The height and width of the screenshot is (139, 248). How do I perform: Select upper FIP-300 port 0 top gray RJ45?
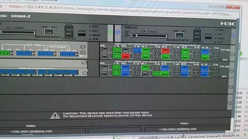click(x=105, y=50)
